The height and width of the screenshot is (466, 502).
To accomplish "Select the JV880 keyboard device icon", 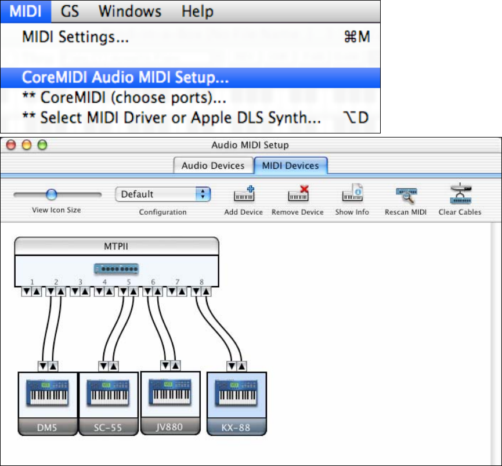I will pyautogui.click(x=171, y=393).
